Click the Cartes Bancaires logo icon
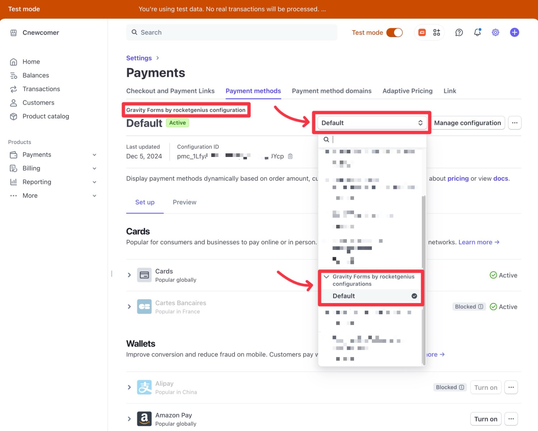The height and width of the screenshot is (431, 538). [x=144, y=307]
